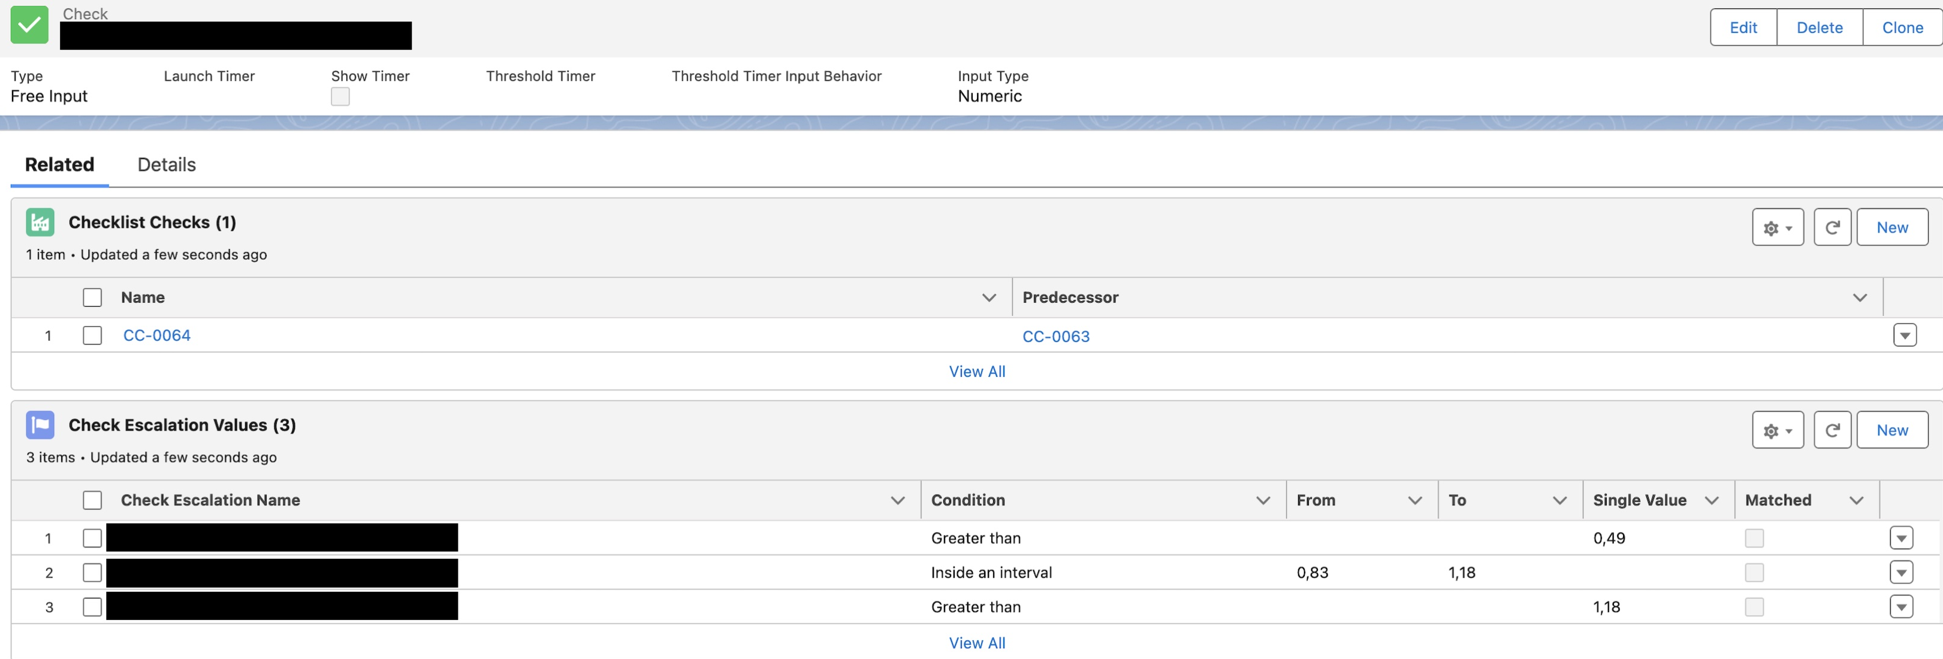The image size is (1943, 659).
Task: Refresh the Check Escalation Values list
Action: click(x=1832, y=431)
